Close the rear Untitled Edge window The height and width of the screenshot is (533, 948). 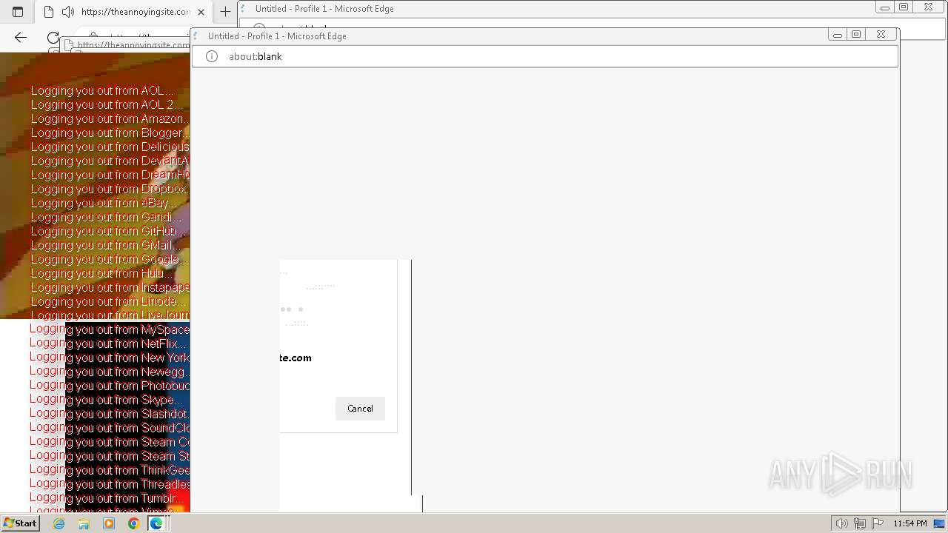click(x=928, y=7)
